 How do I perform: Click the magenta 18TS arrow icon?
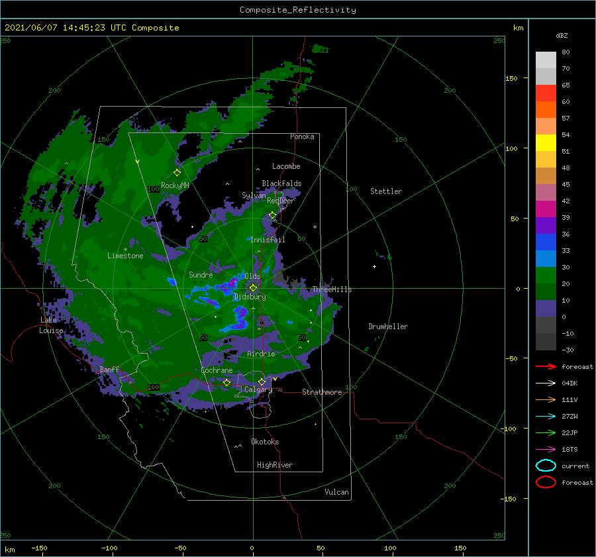pyautogui.click(x=546, y=450)
